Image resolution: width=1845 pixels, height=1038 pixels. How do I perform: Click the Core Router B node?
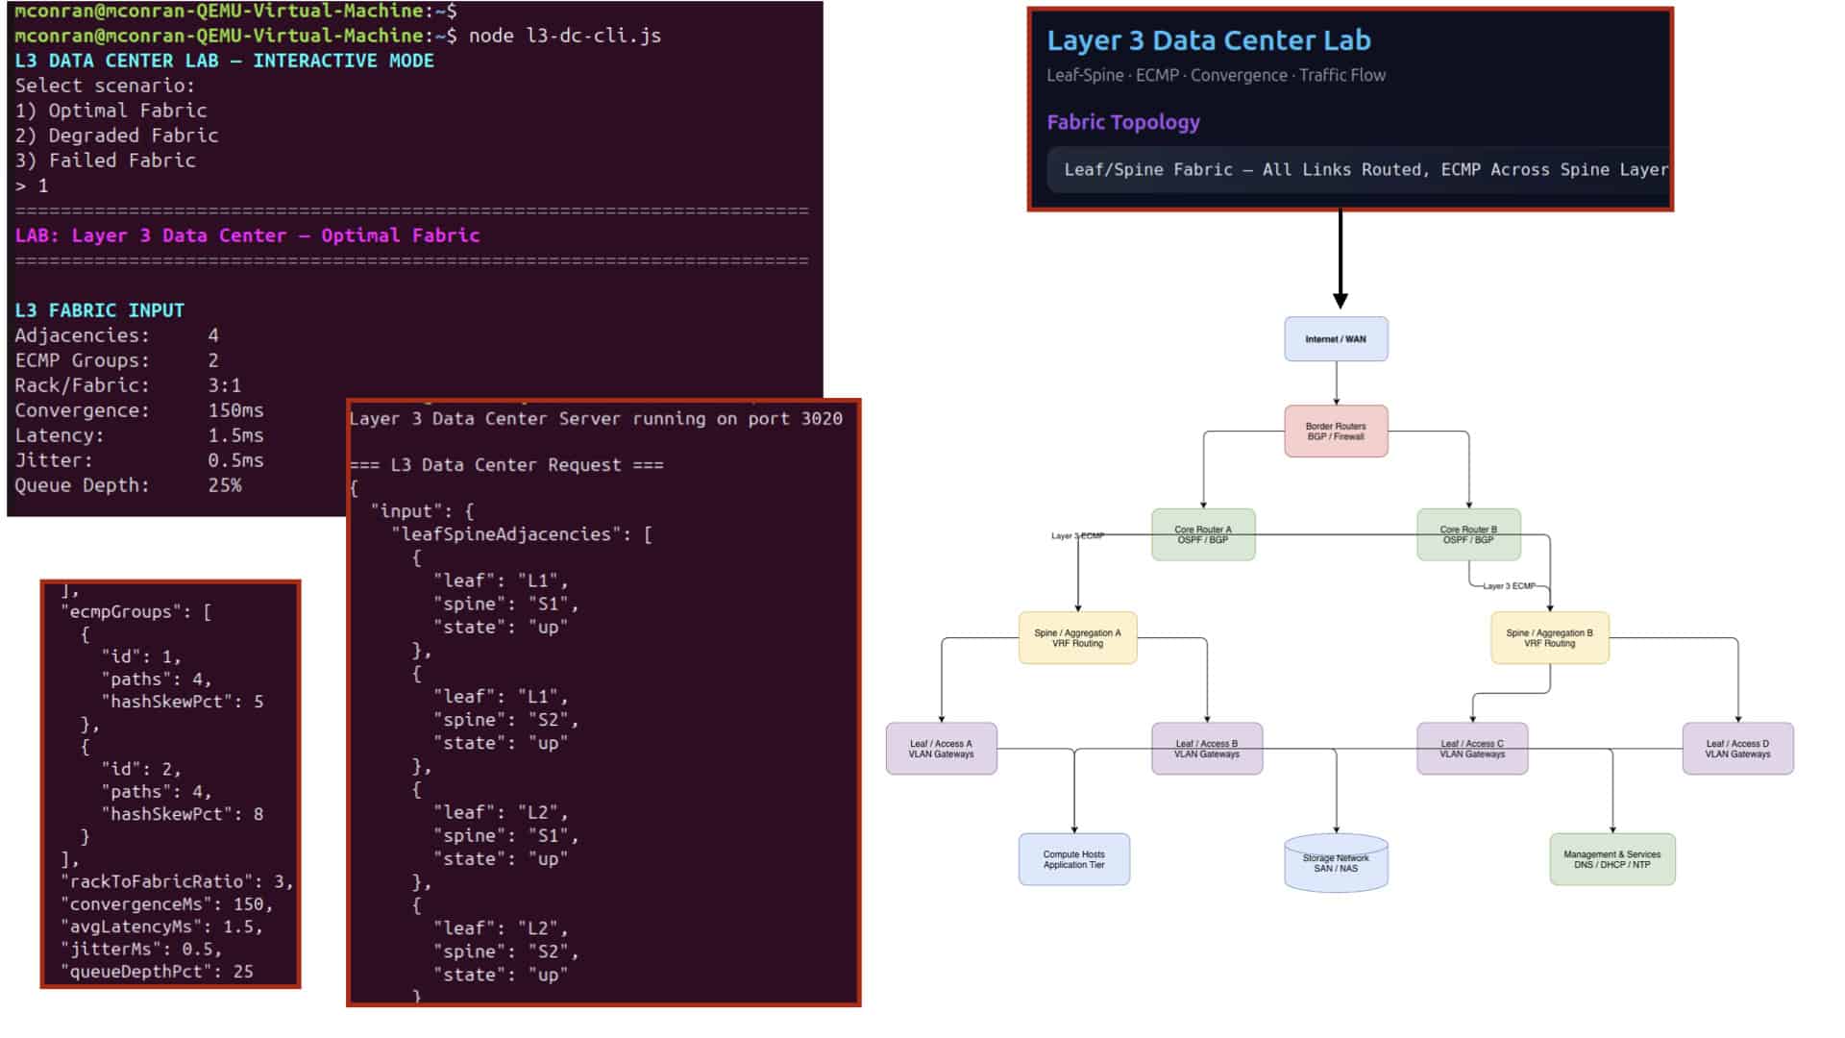tap(1468, 534)
